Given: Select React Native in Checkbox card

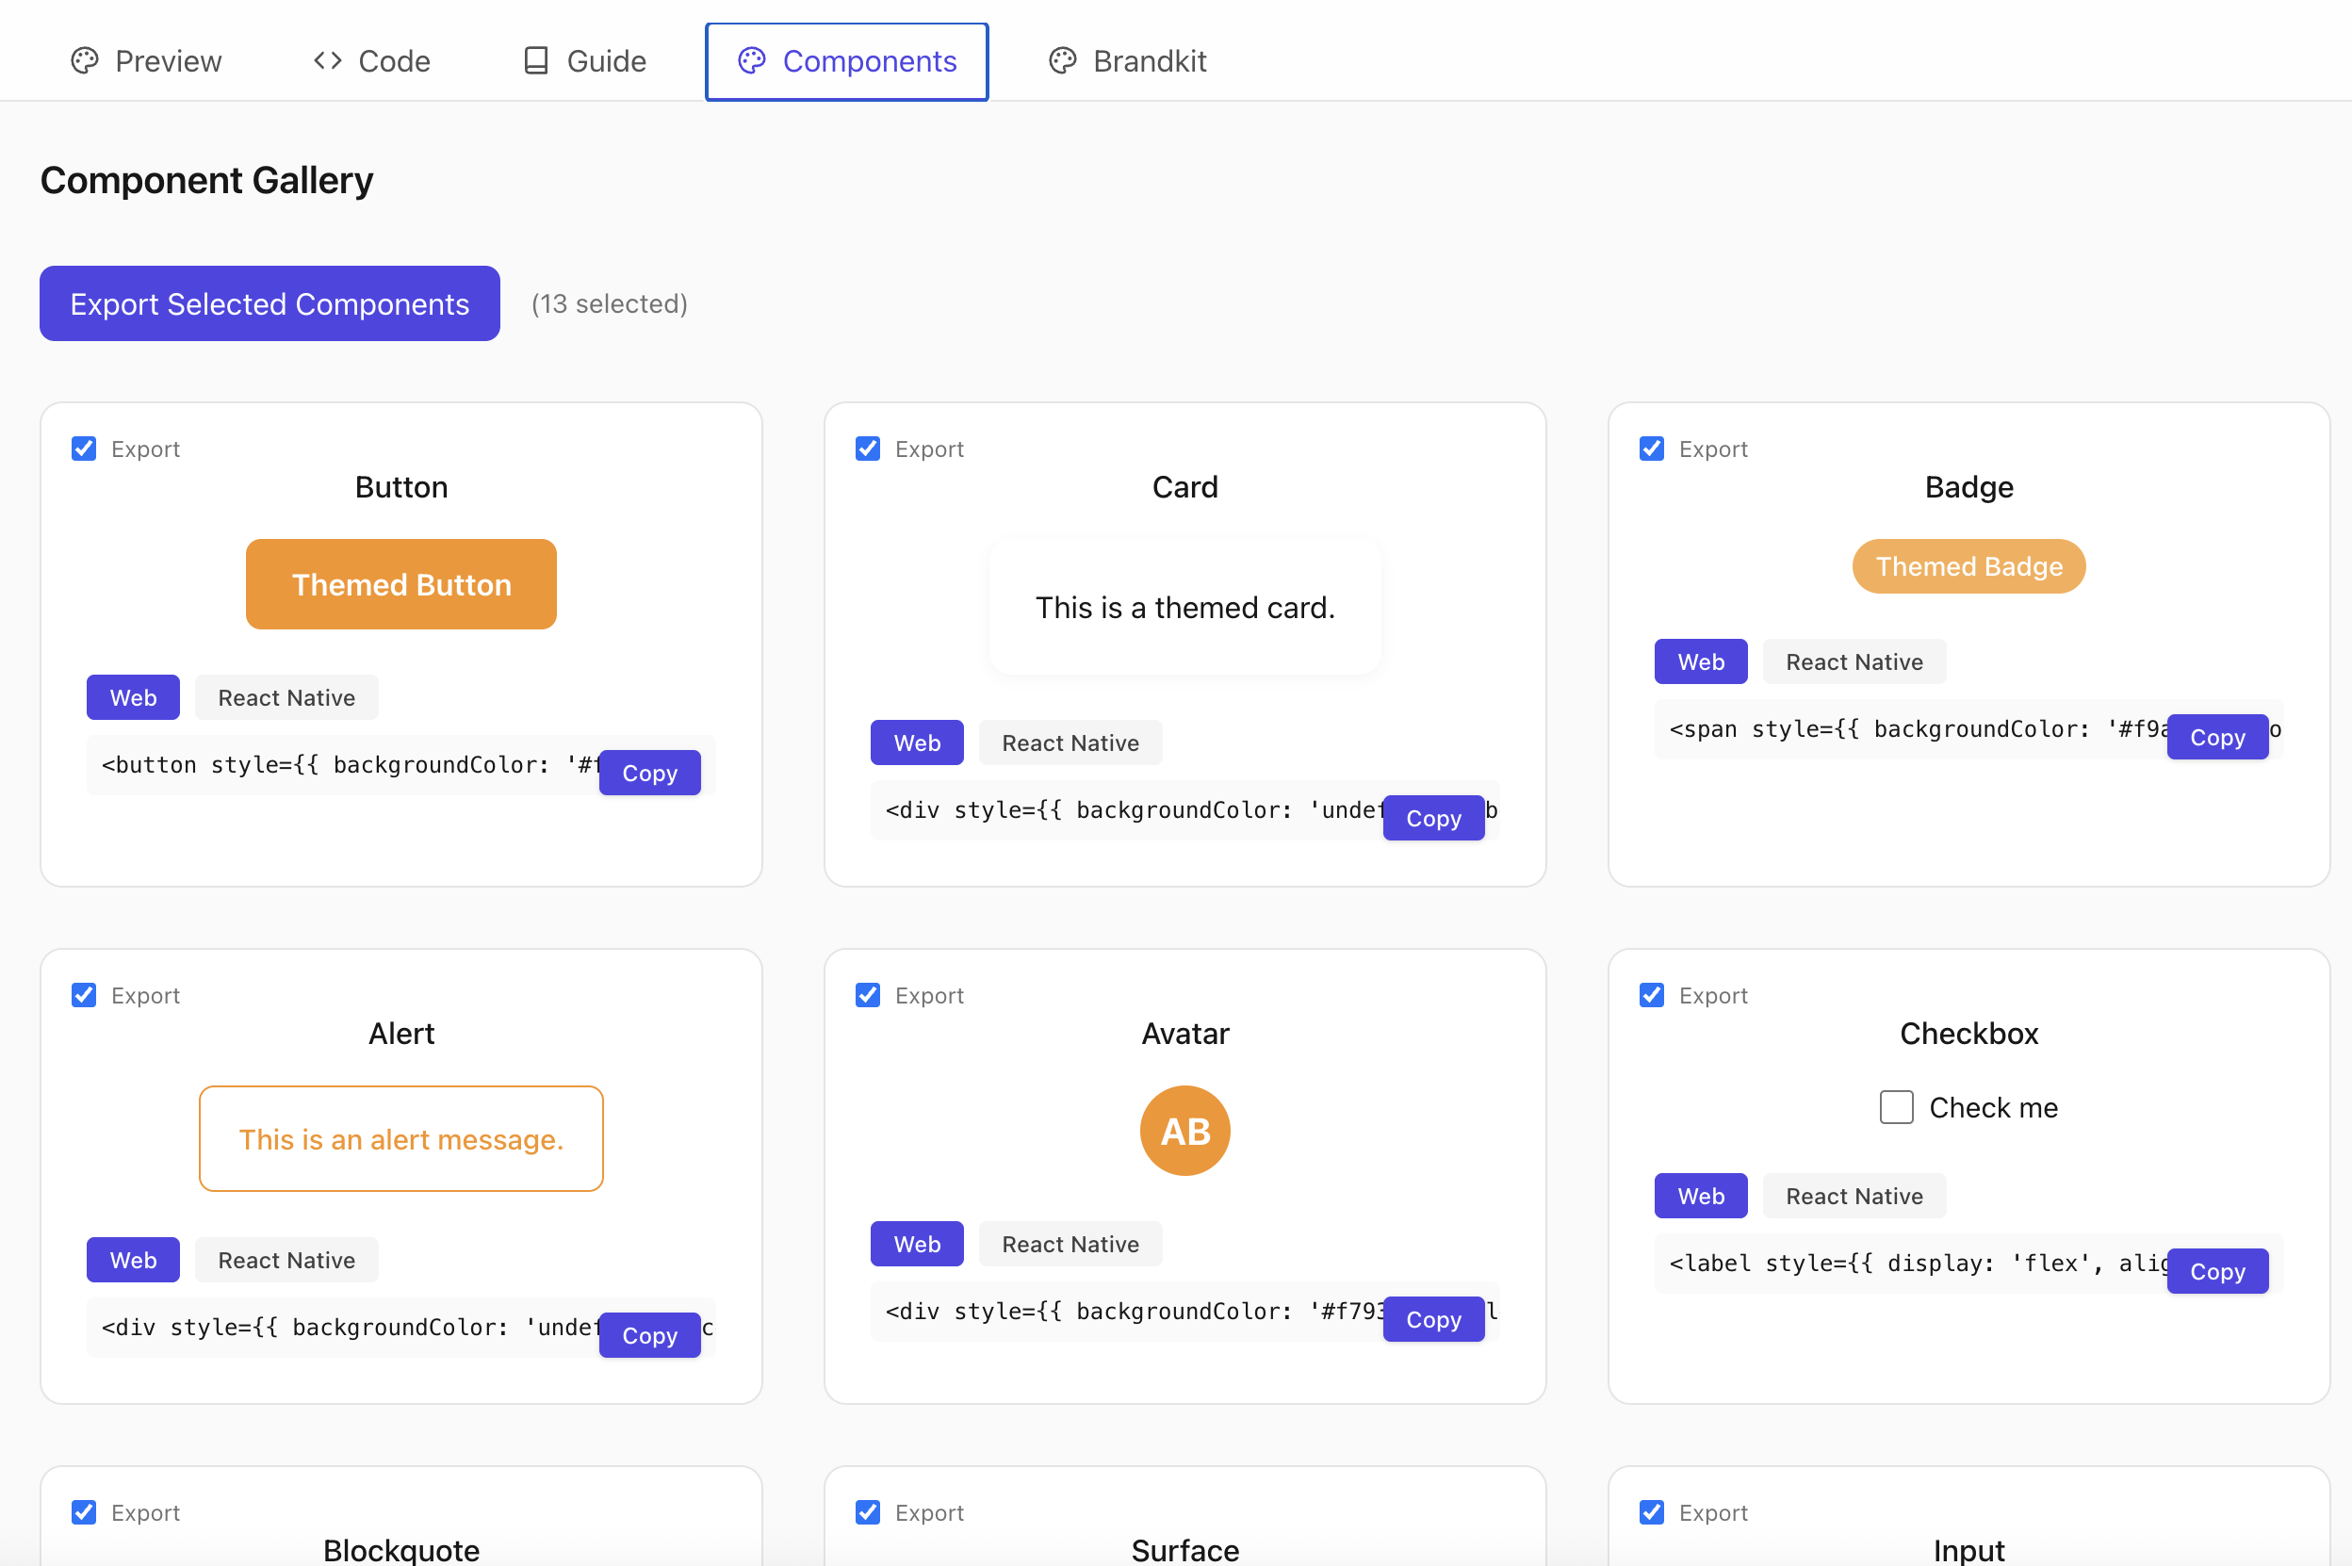Looking at the screenshot, I should point(1854,1196).
